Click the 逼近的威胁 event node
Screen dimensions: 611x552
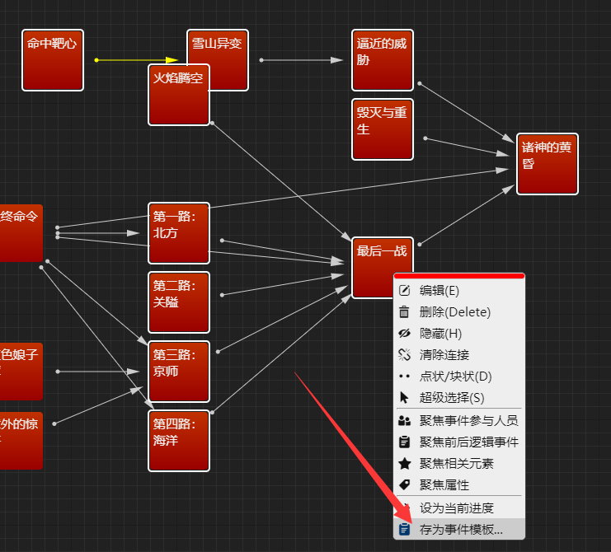(383, 60)
